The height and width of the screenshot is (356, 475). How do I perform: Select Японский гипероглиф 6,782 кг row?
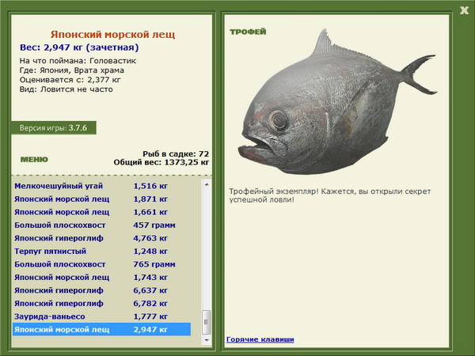tap(102, 303)
